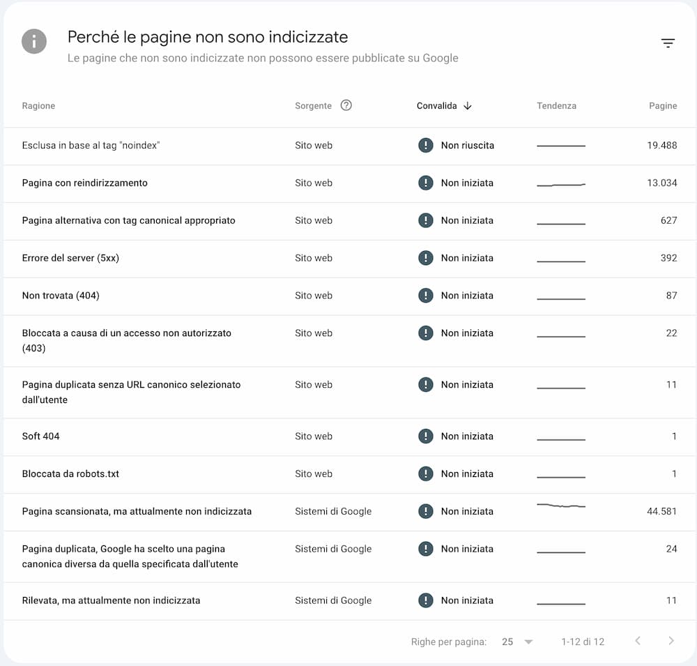The image size is (697, 666).
Task: Click the Ragione column header
Action: point(38,106)
